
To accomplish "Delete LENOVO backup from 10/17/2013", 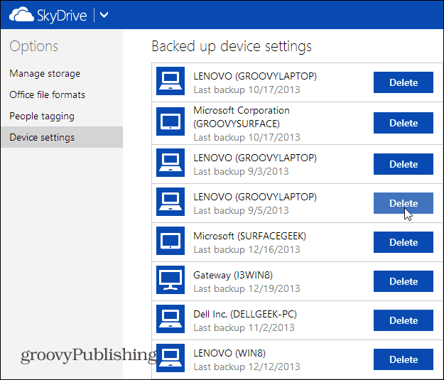I will pyautogui.click(x=404, y=82).
